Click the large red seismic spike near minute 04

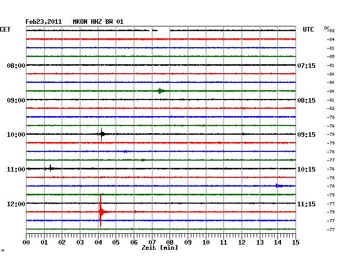pyautogui.click(x=101, y=211)
